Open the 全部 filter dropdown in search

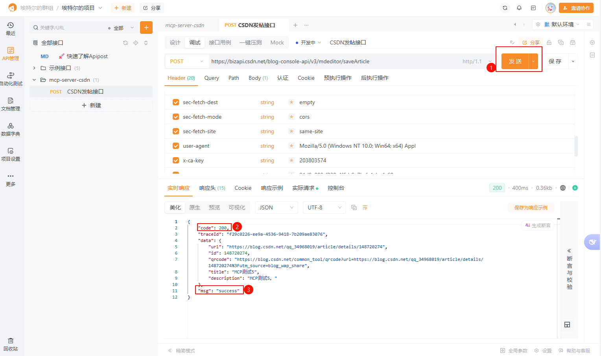122,28
